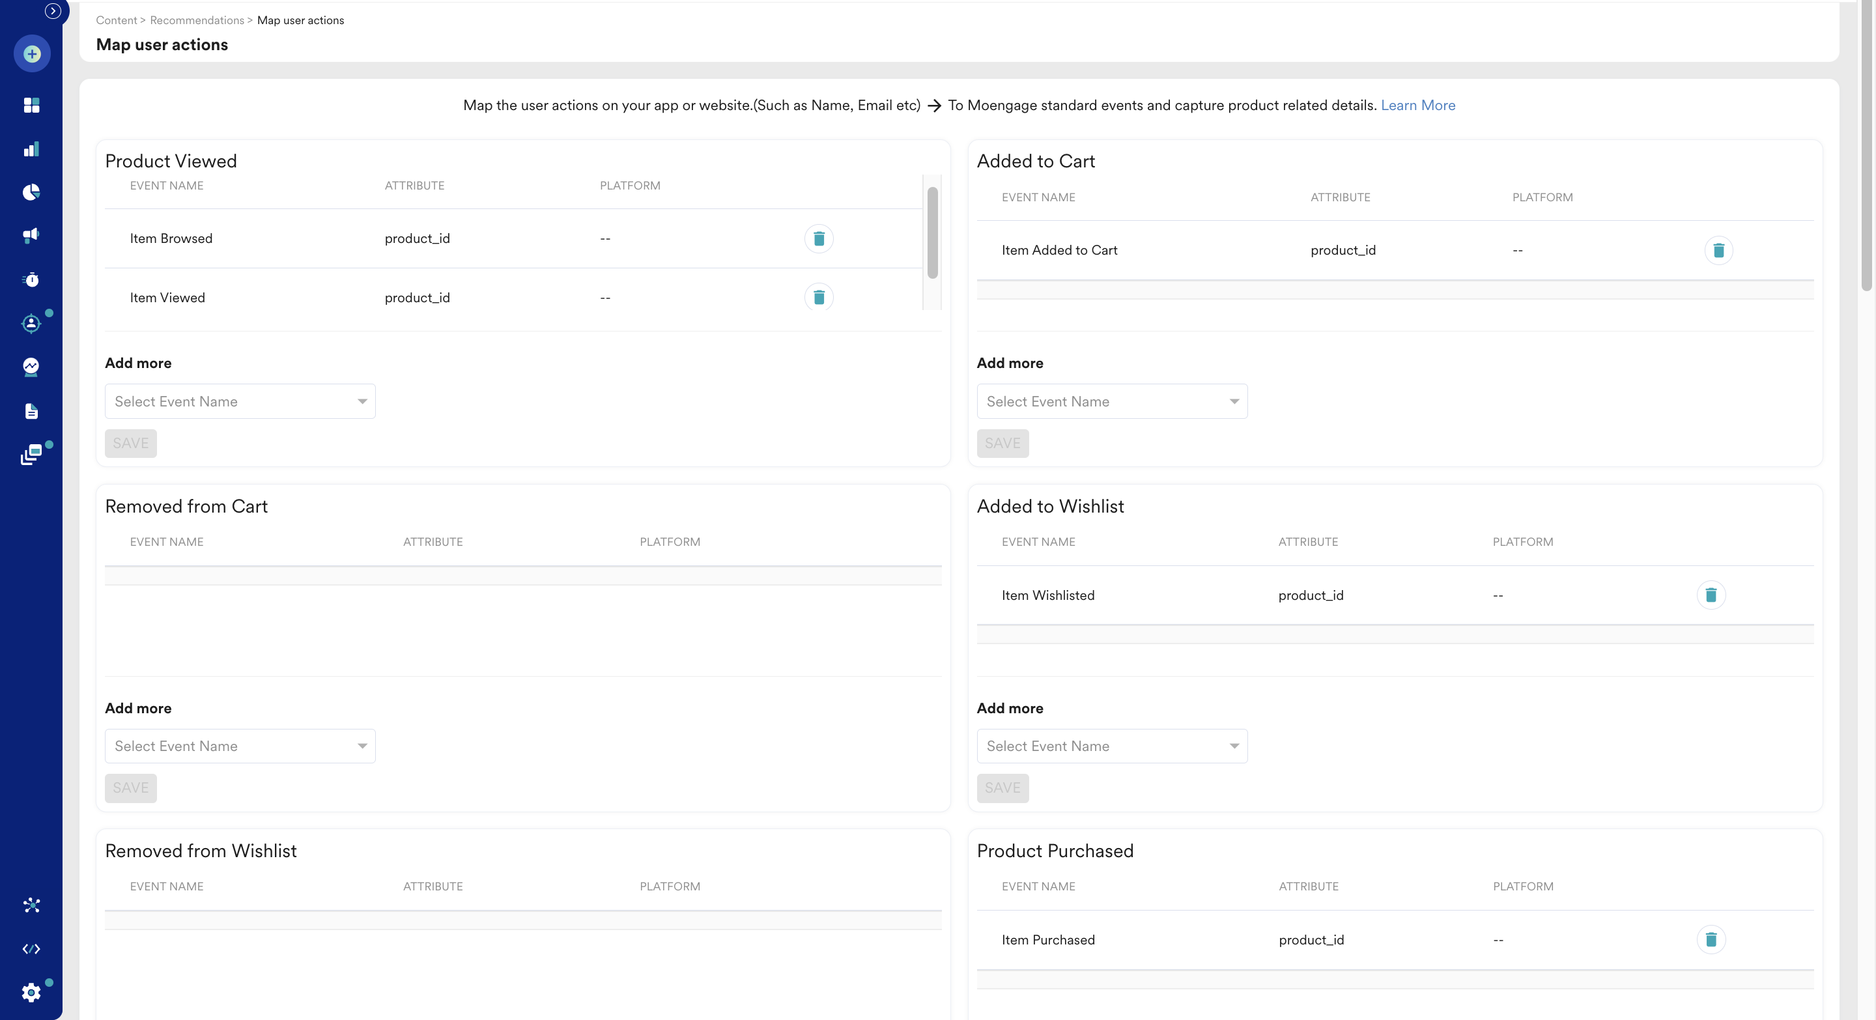This screenshot has height=1020, width=1876.
Task: Click SAVE in Added to Wishlist section
Action: point(1003,789)
